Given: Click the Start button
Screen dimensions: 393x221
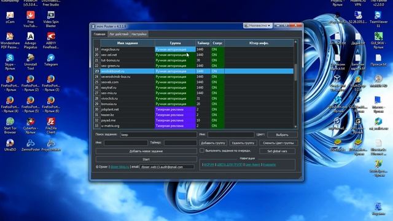Looking at the screenshot, I should [146, 160].
